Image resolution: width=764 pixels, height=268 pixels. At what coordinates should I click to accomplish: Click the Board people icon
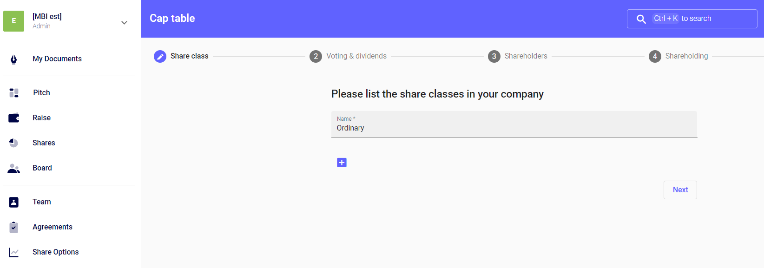pos(14,168)
